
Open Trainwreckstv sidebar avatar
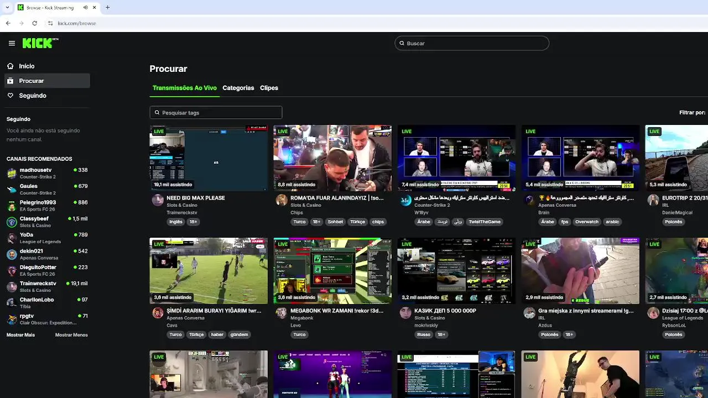12,287
